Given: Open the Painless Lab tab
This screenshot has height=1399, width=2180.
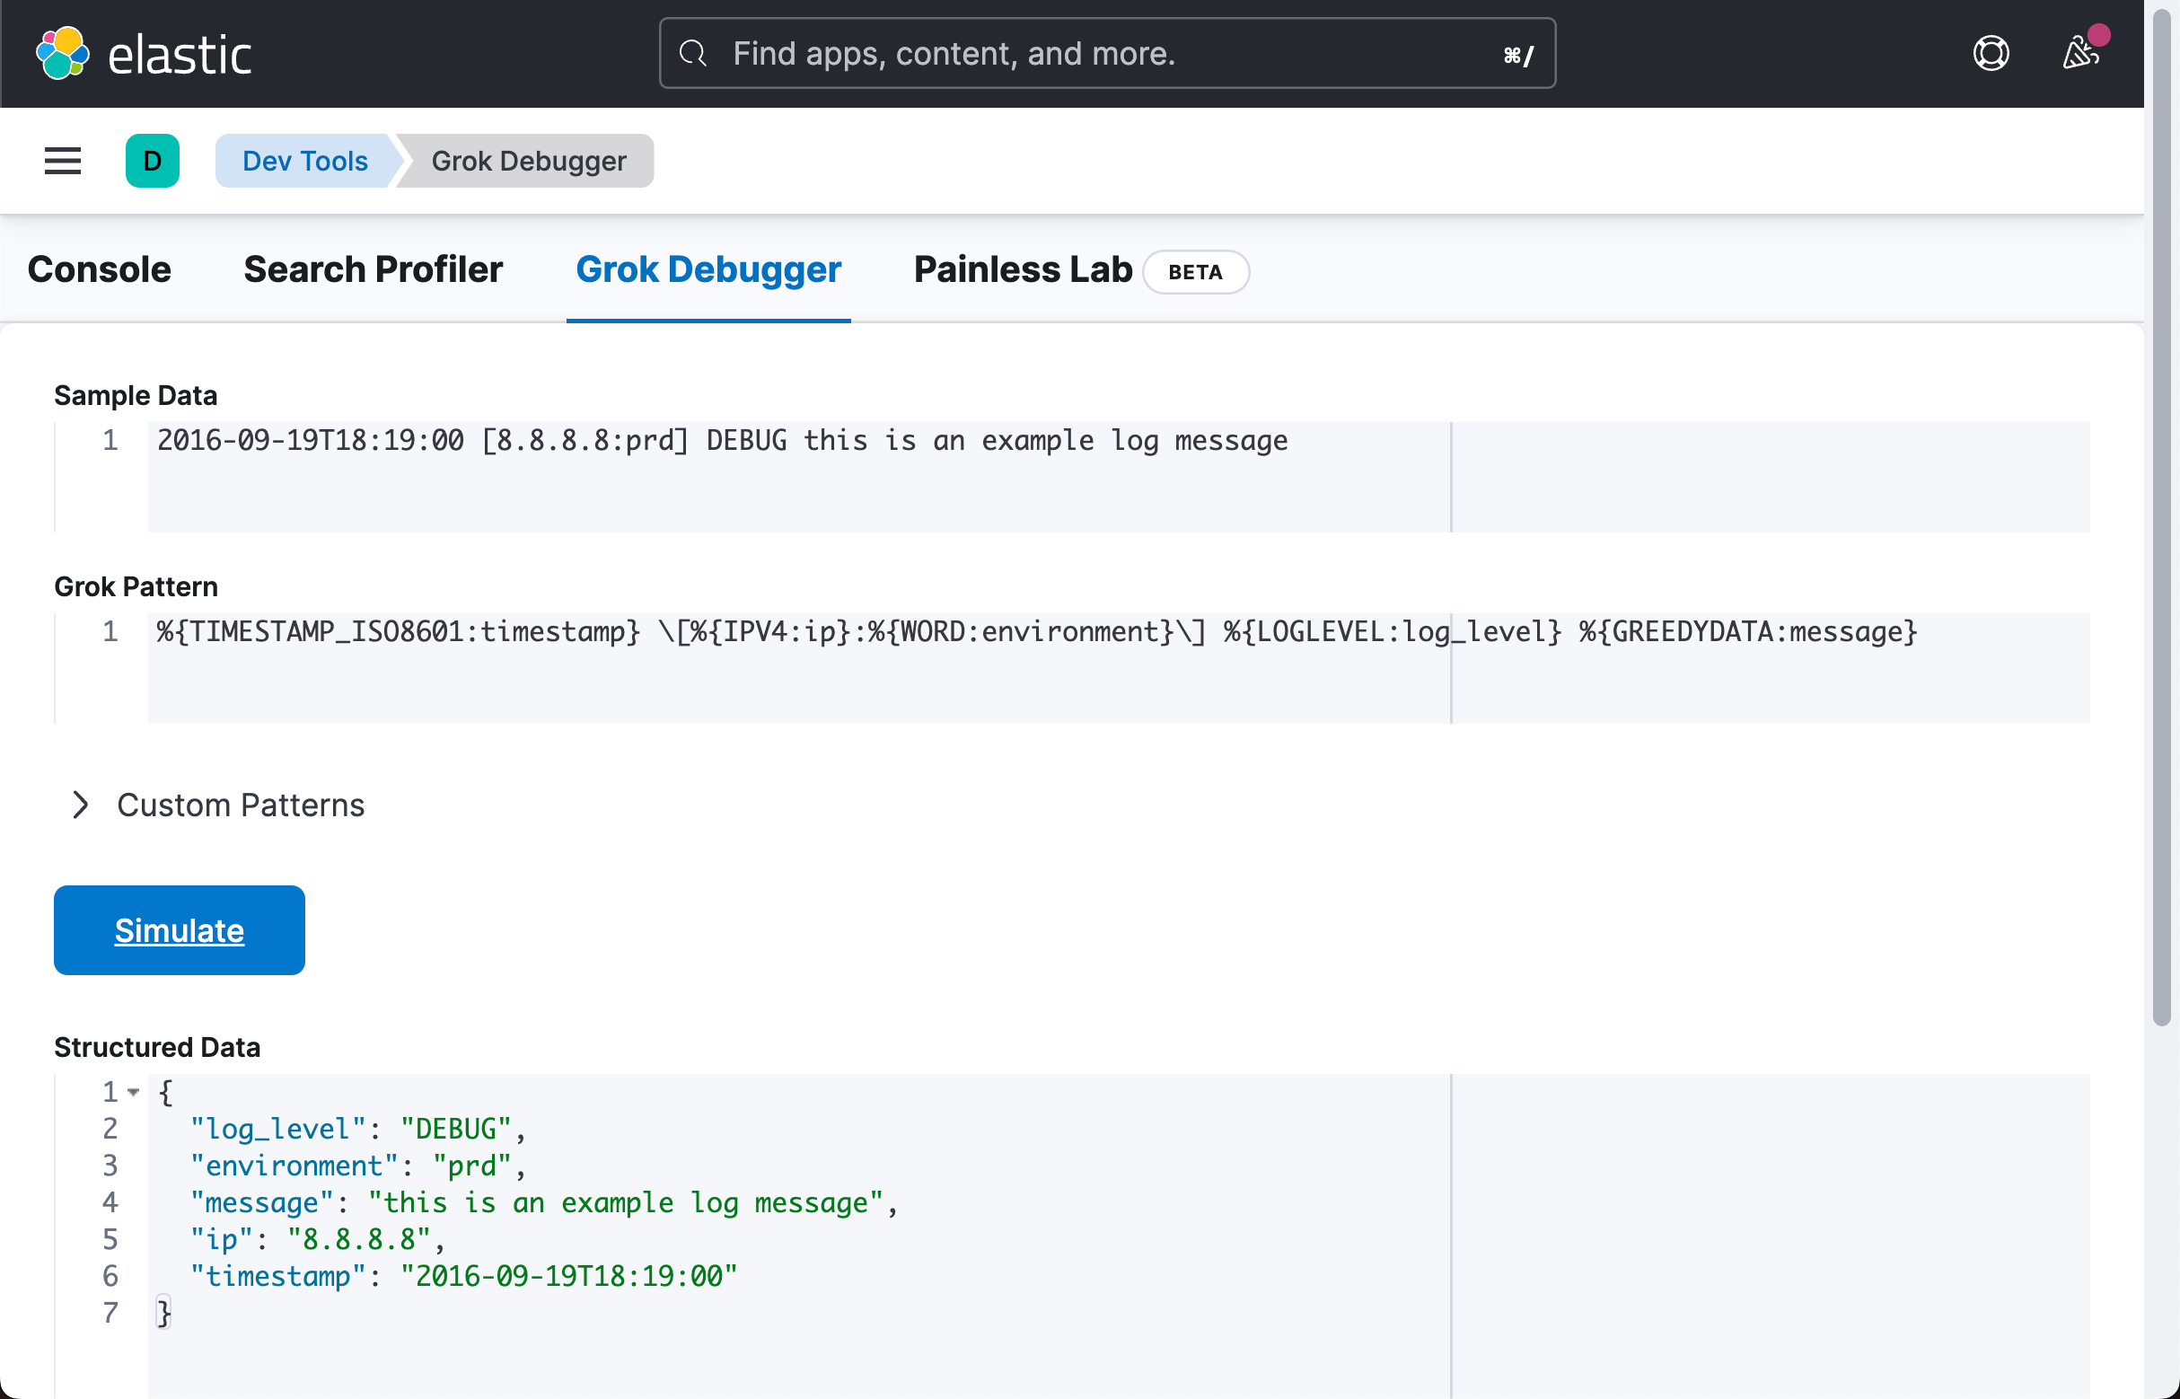Looking at the screenshot, I should (1023, 269).
